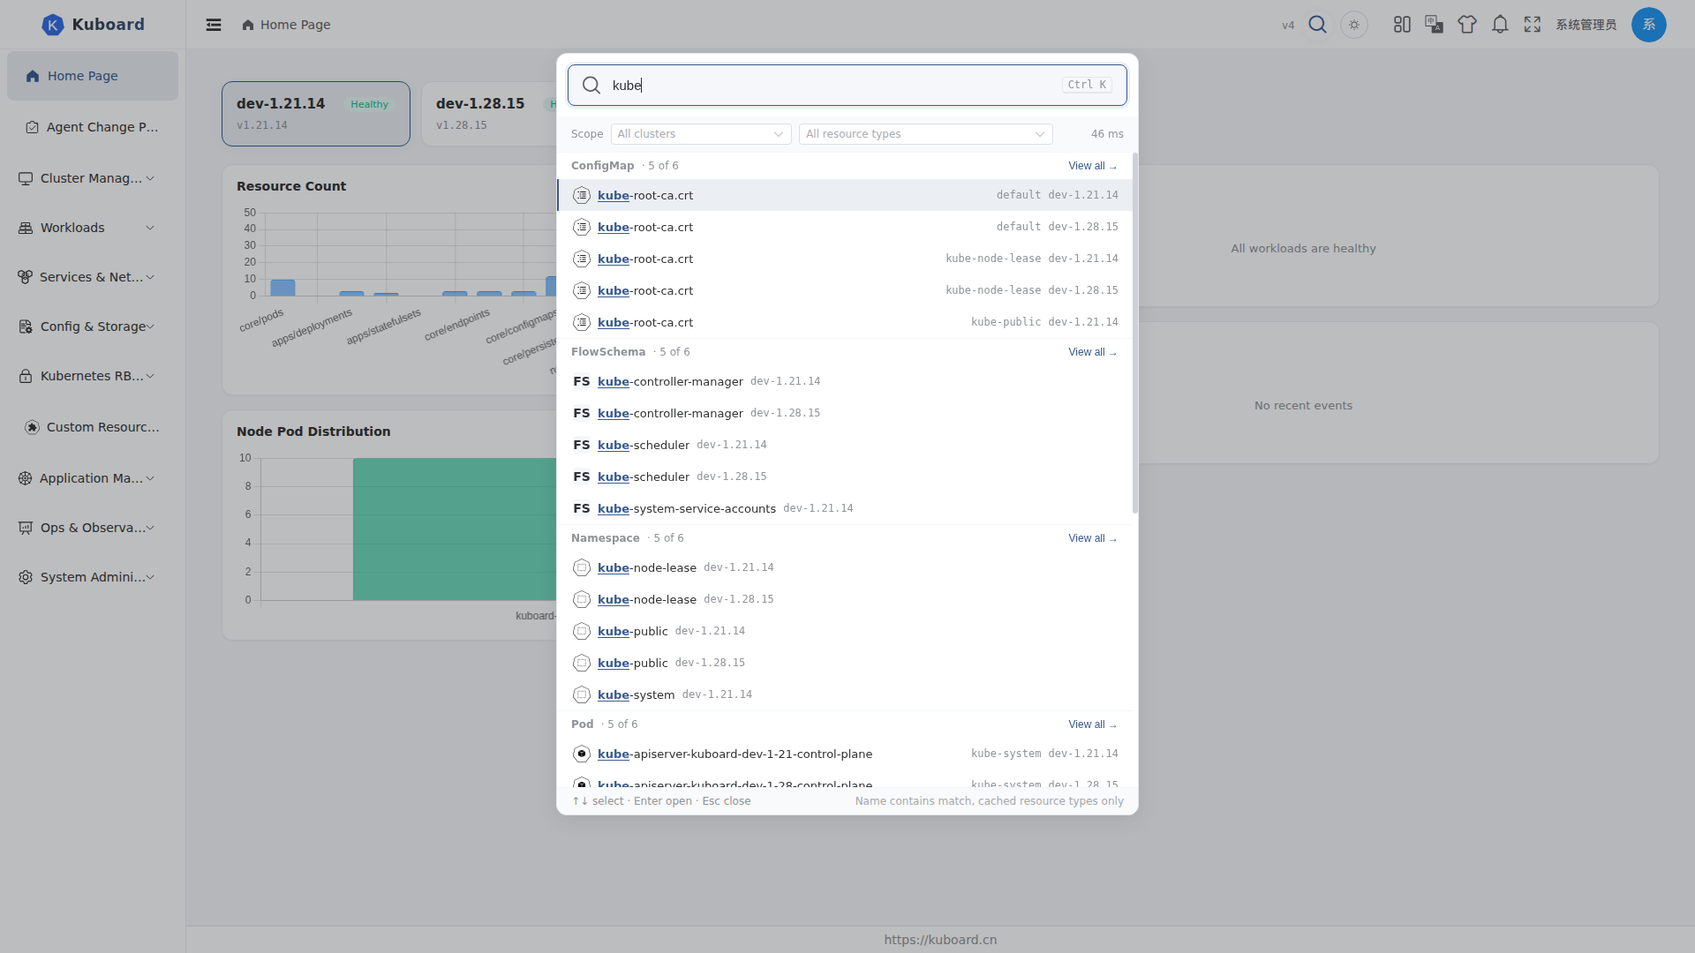This screenshot has height=953, width=1695.
Task: Click the kube-apiserver dev-1-21 pod icon
Action: click(x=582, y=754)
